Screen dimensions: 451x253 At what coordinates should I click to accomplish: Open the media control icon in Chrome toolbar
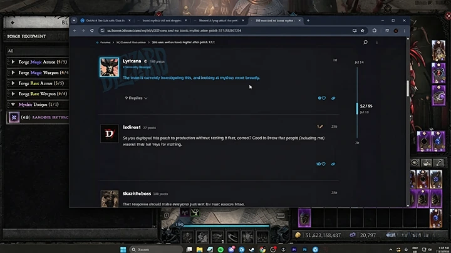[387, 31]
